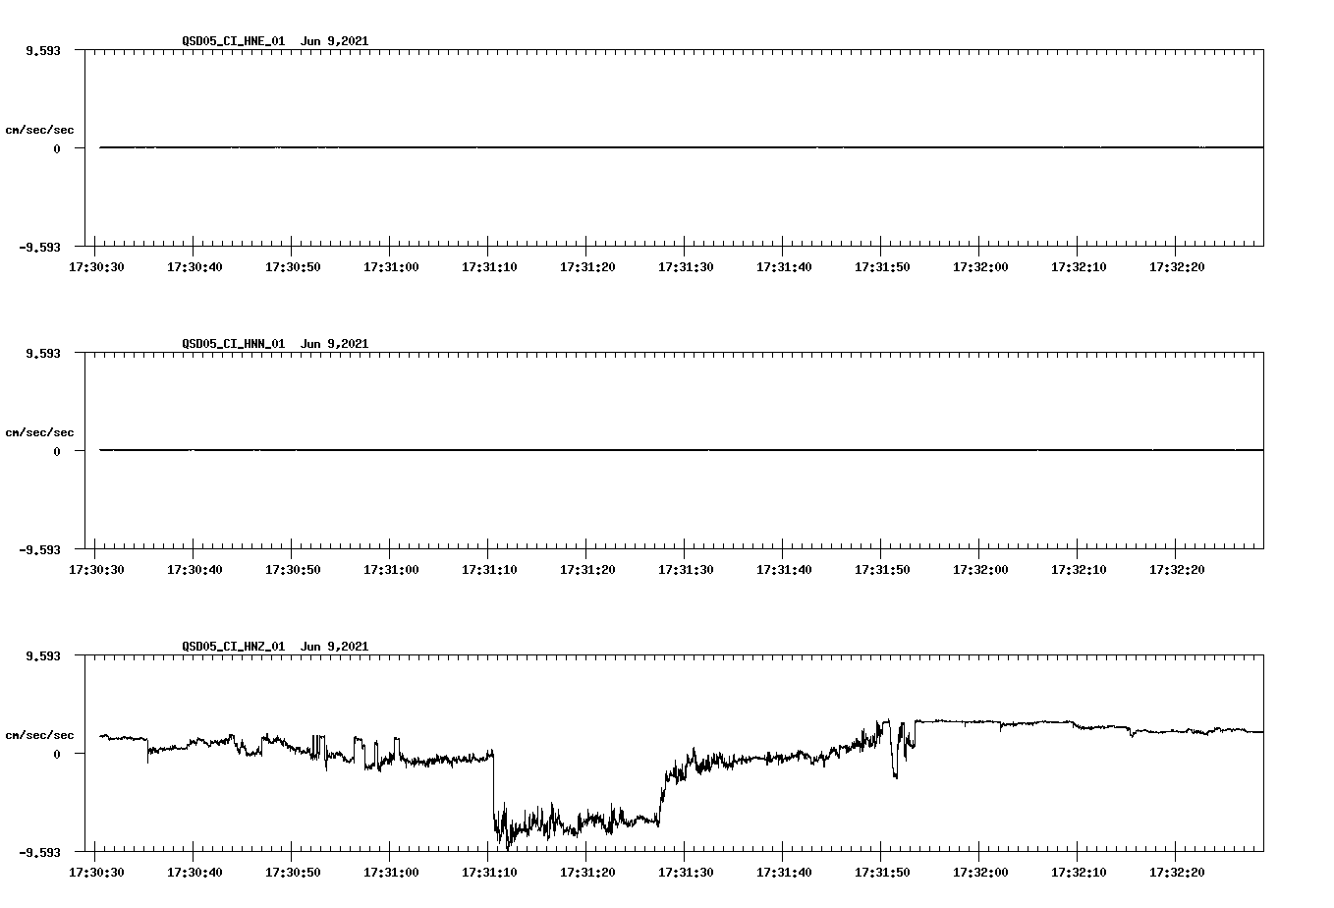Click the QSD05_CI_HNZ_01 plot title
Screen dimensions: 1334x908
tap(275, 647)
